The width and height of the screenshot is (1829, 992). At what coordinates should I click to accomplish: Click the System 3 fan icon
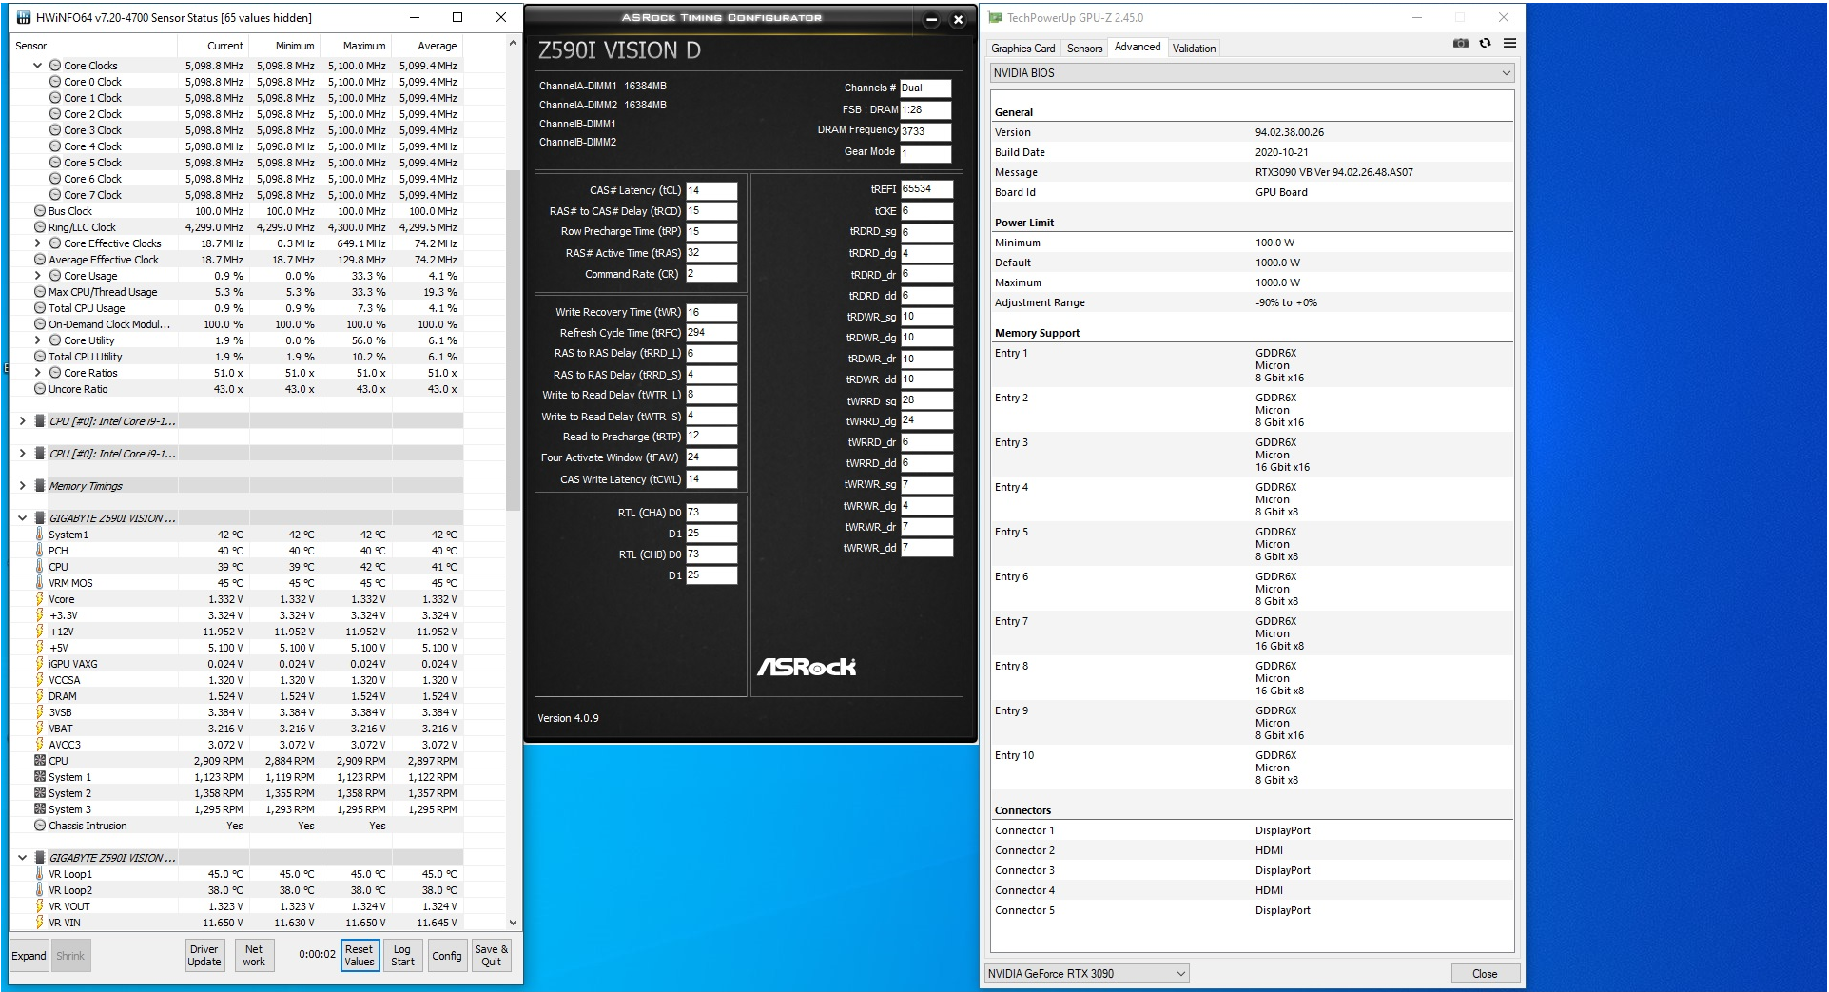click(40, 809)
